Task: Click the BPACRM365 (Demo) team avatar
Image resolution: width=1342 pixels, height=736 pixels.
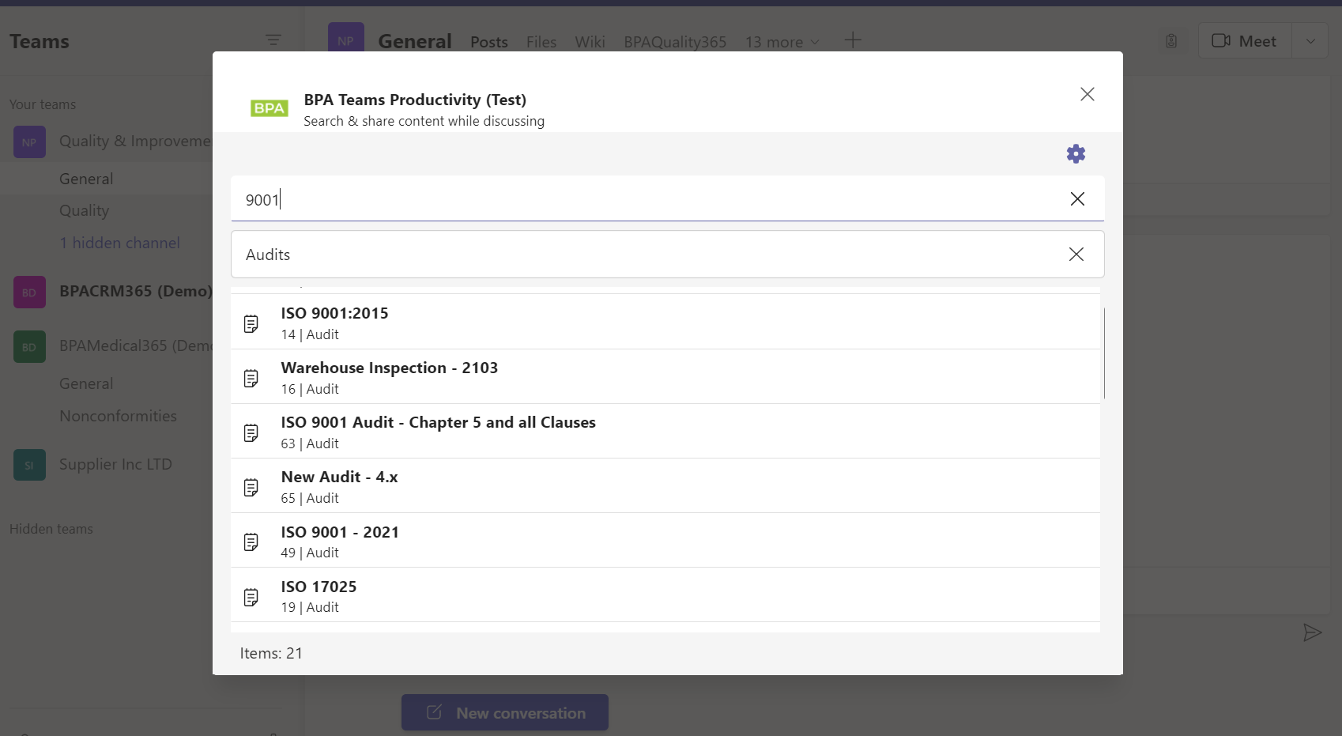Action: [x=29, y=293]
